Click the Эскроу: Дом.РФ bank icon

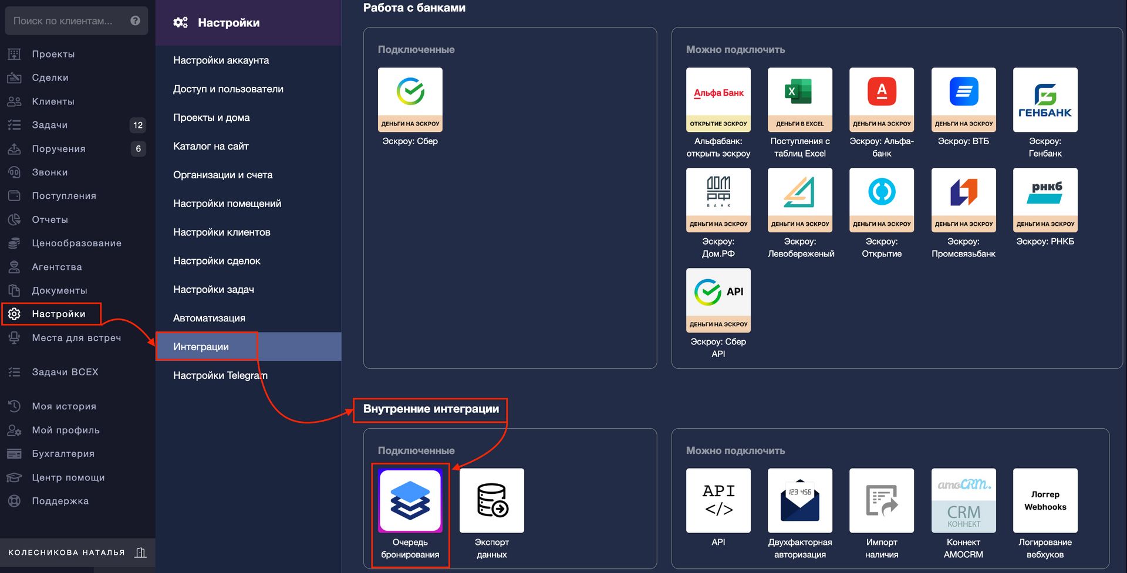coord(718,200)
